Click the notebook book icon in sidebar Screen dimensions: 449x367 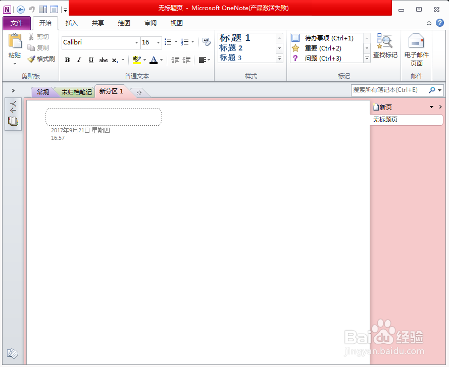(x=13, y=121)
